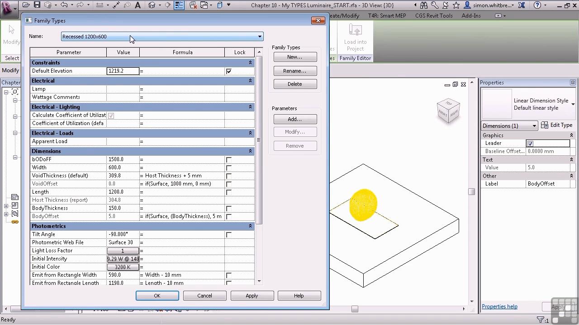
Task: Click the Undo arrow icon
Action: click(x=64, y=5)
